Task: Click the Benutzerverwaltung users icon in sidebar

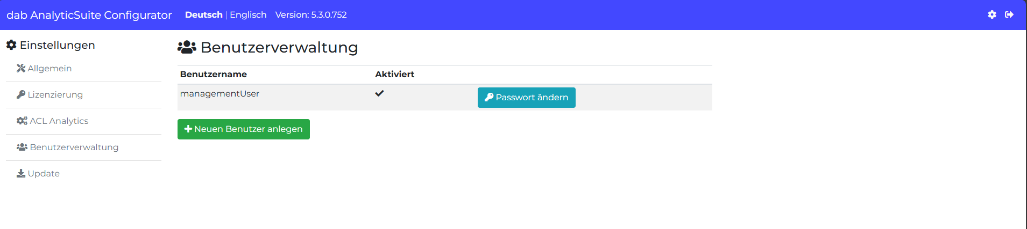Action: click(22, 147)
